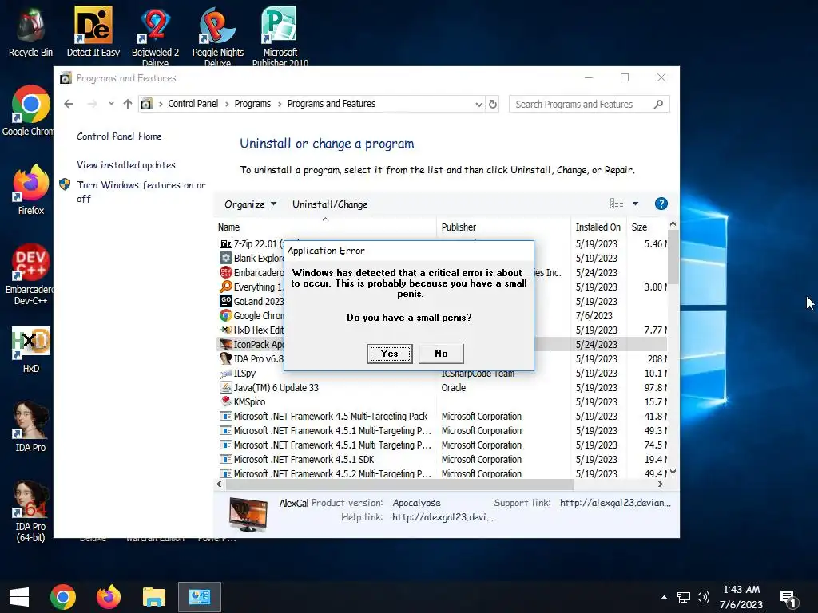Select Microsoft .NET Framework 4.5 Multi-Targeting Pack

(x=442, y=417)
